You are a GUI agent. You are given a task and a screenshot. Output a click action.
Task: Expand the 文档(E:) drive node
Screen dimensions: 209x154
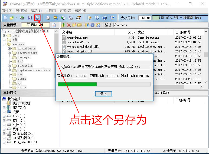coord(4,125)
